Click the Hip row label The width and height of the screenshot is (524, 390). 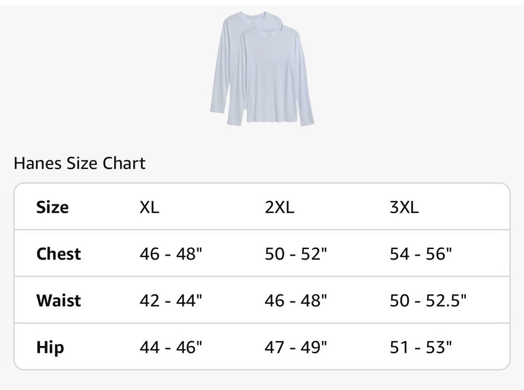coord(50,347)
